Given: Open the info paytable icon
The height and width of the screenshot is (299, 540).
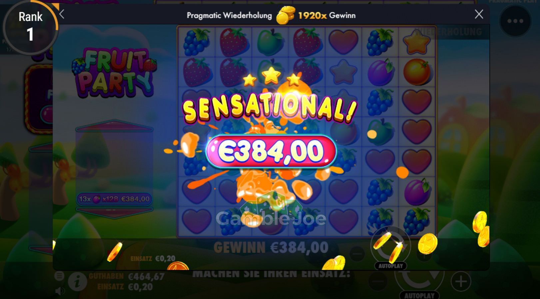Looking at the screenshot, I should [x=77, y=282].
